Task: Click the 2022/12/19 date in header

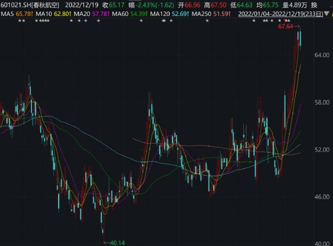Action: (x=82, y=5)
